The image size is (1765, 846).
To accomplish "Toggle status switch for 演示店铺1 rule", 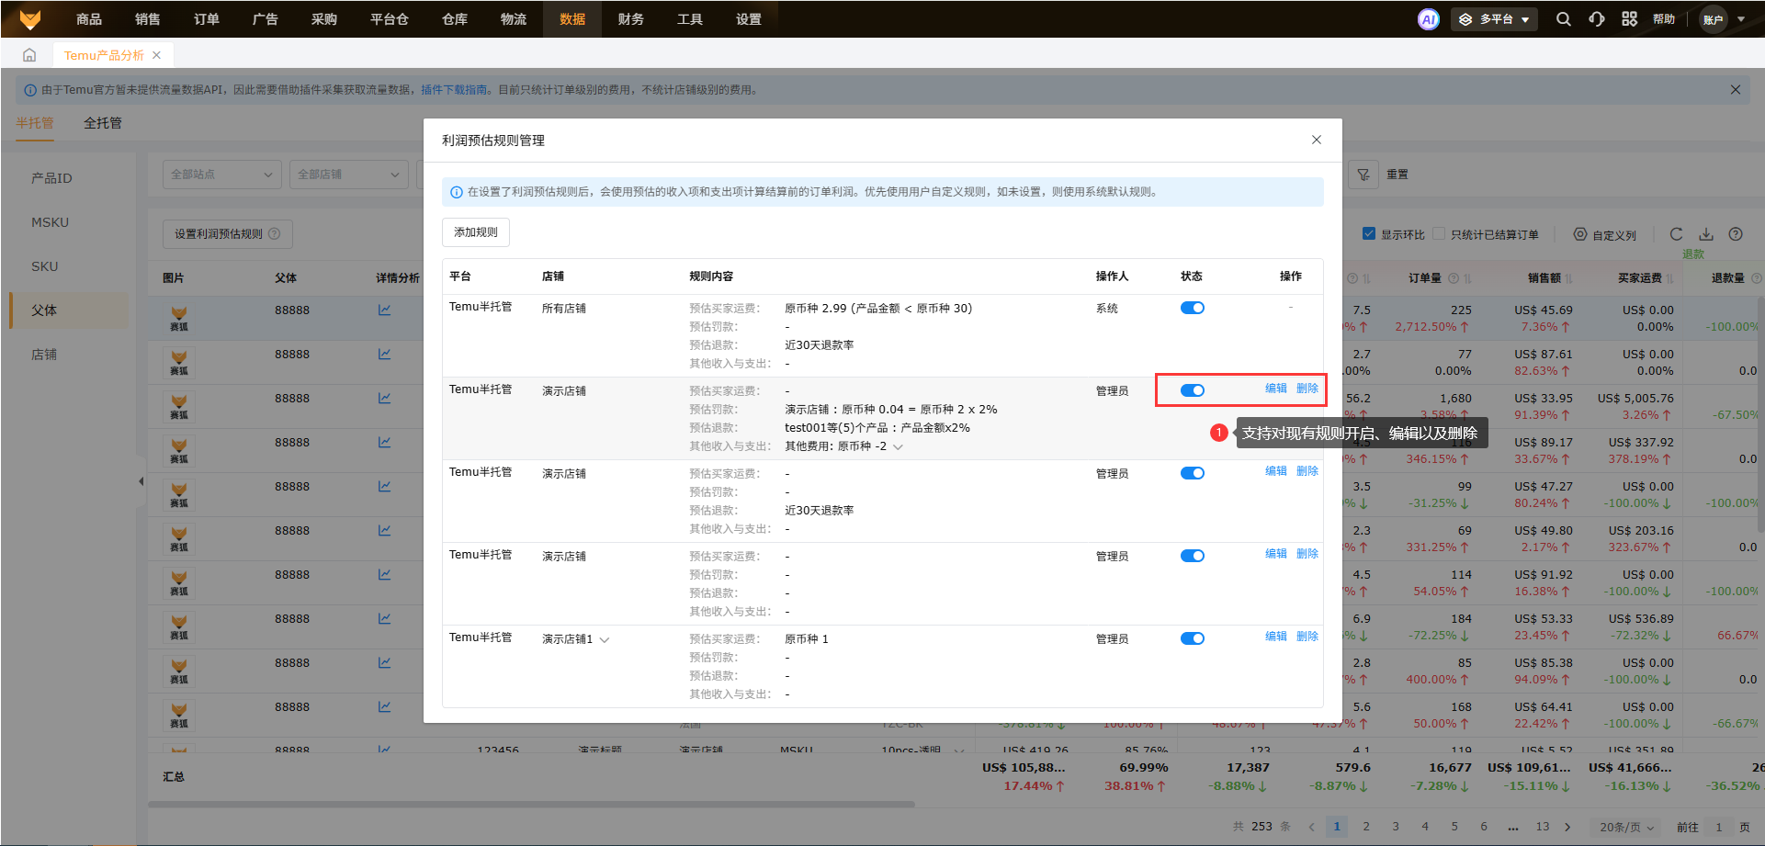I will [x=1192, y=638].
